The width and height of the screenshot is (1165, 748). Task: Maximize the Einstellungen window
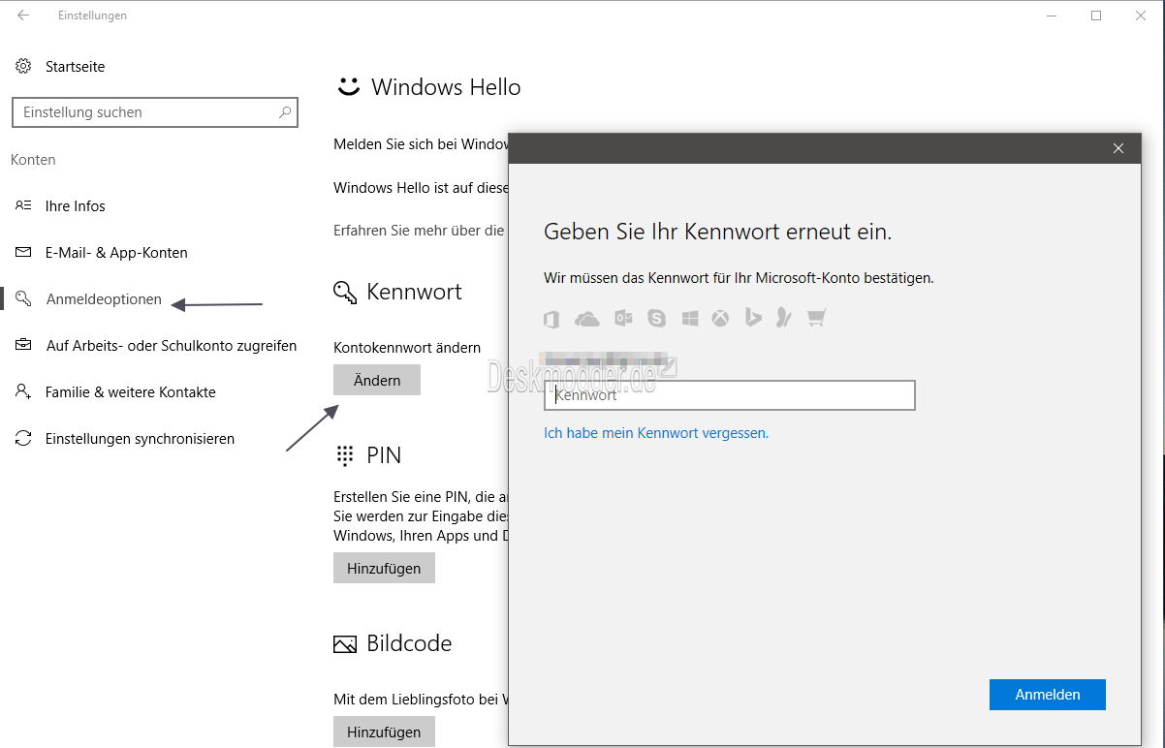tap(1096, 16)
